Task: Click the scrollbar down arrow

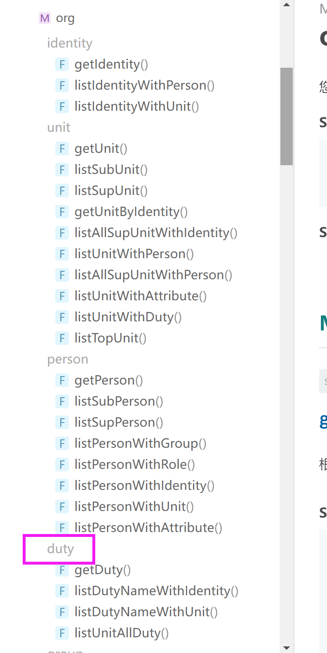Action: click(287, 648)
